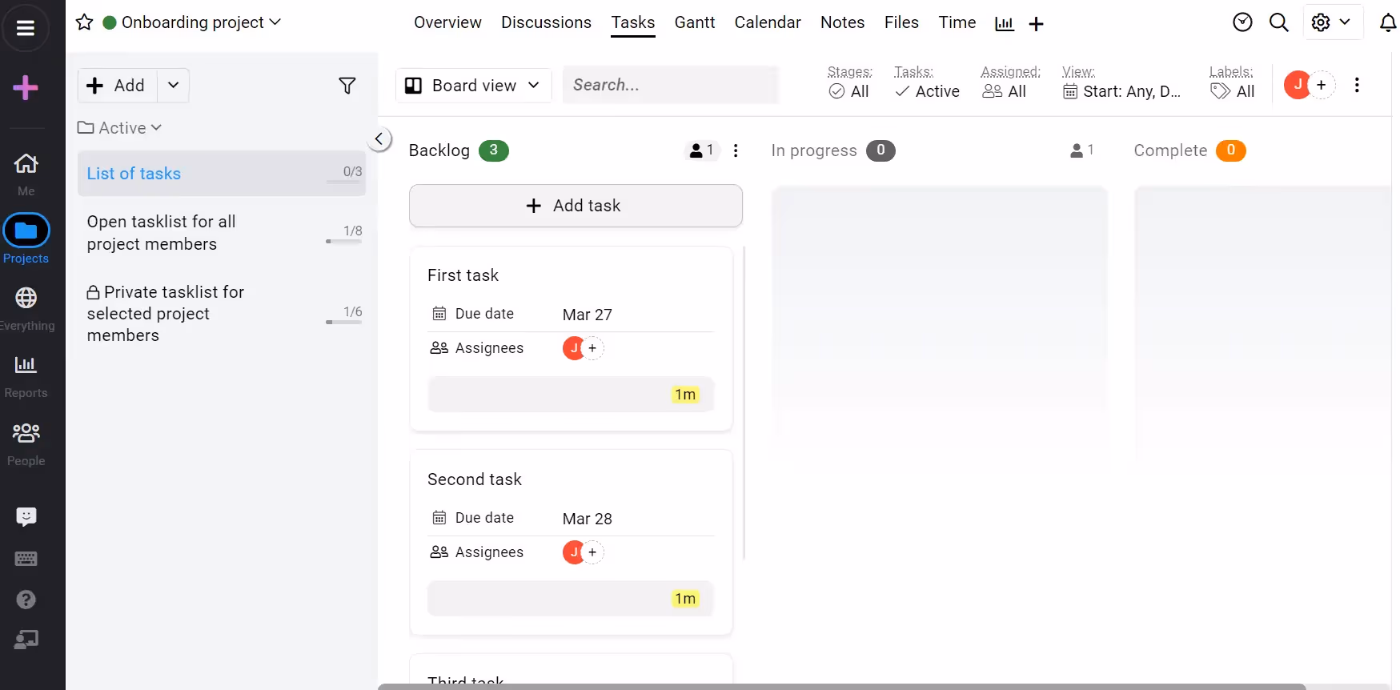Expand the Board view dropdown
Viewport: 1400px width, 690px height.
coord(473,86)
